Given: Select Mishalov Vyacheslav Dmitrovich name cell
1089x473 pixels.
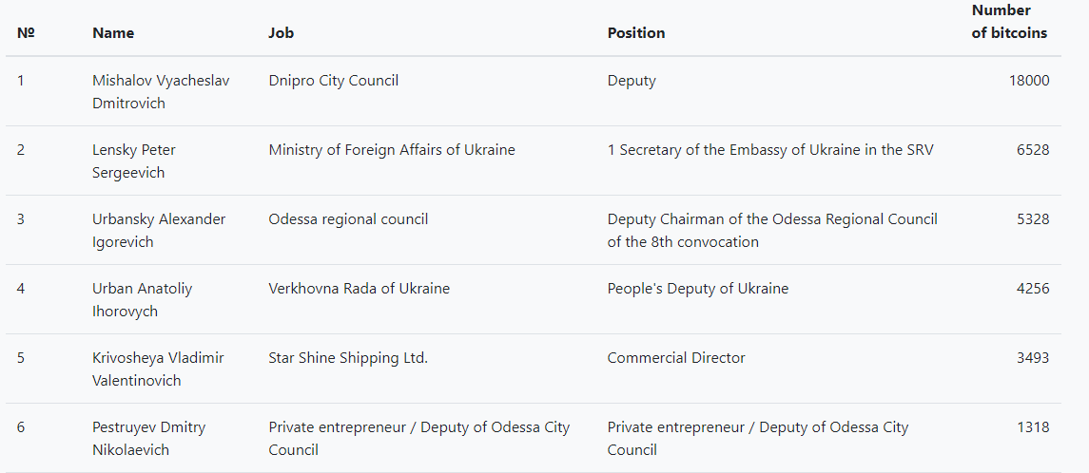Looking at the screenshot, I should pyautogui.click(x=161, y=92).
